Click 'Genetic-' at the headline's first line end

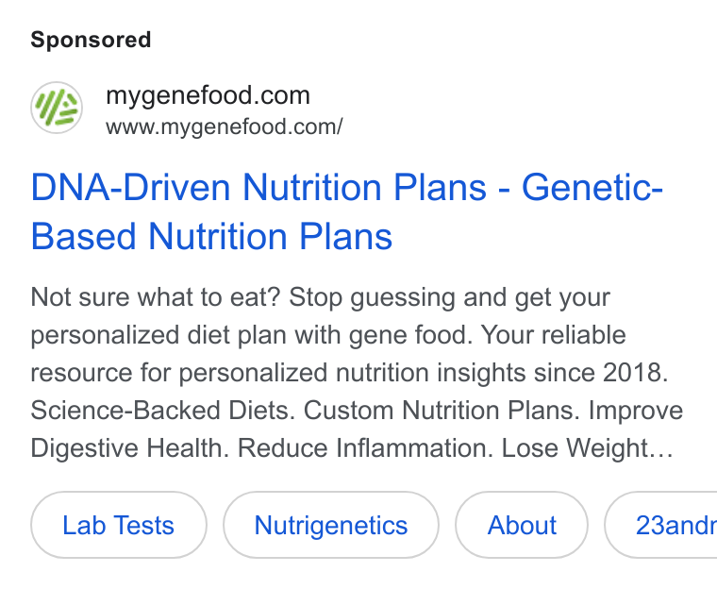click(x=592, y=187)
